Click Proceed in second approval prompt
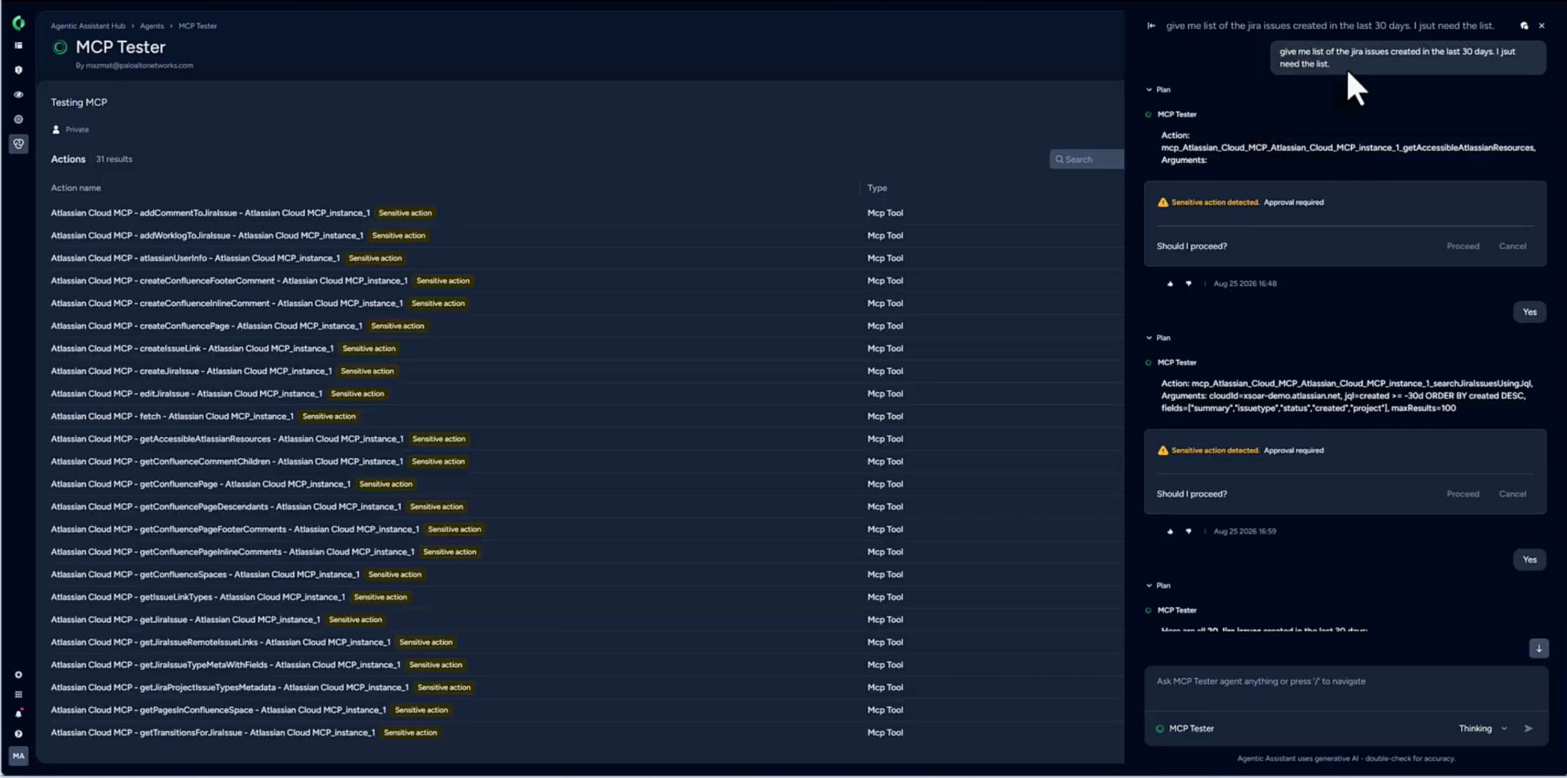 point(1463,494)
